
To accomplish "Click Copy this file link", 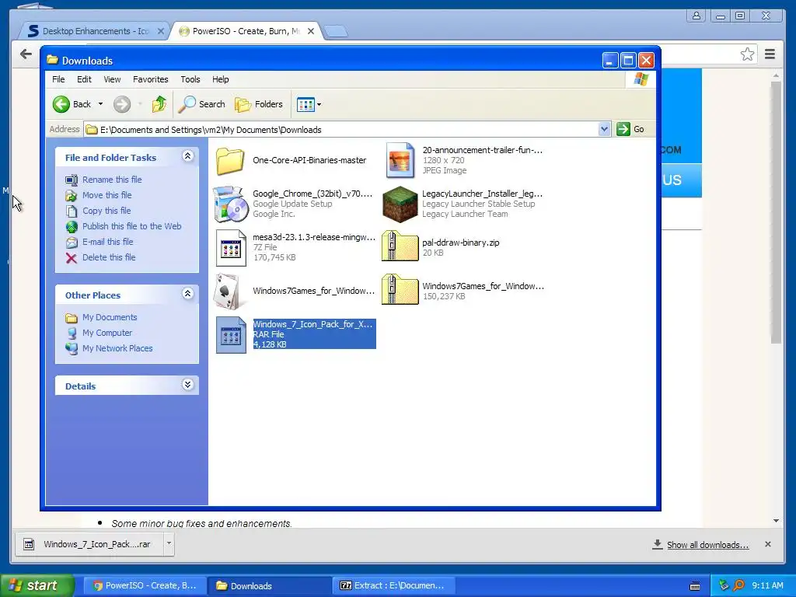I will point(106,211).
